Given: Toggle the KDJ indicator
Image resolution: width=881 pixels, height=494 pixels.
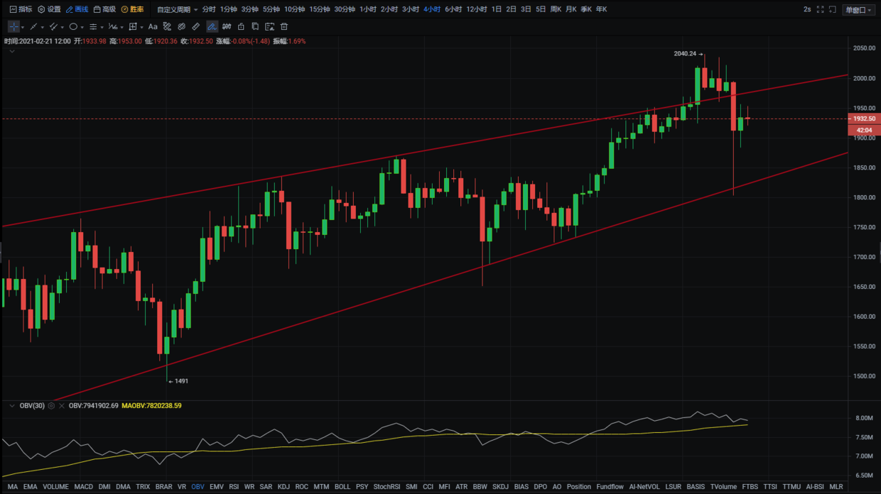Looking at the screenshot, I should (x=283, y=487).
